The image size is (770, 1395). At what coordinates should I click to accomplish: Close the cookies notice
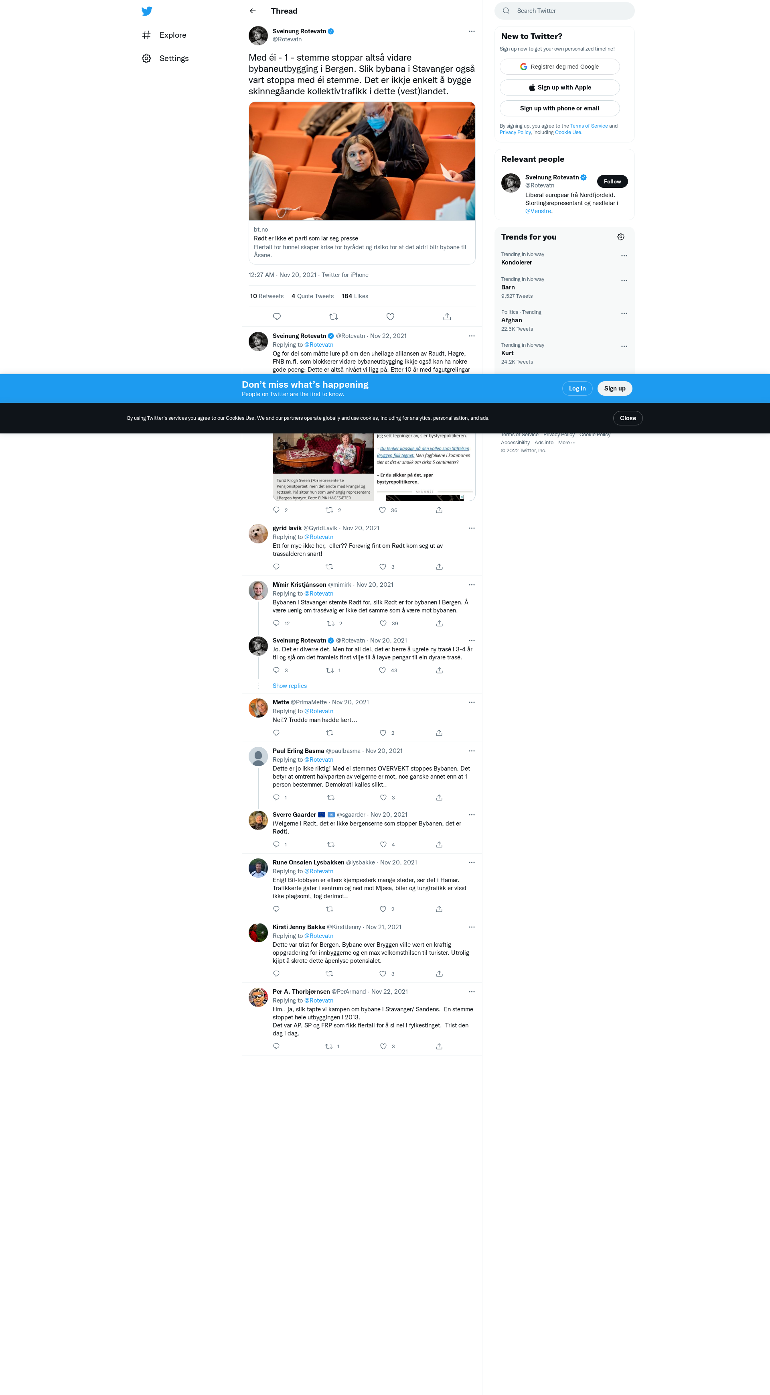628,418
